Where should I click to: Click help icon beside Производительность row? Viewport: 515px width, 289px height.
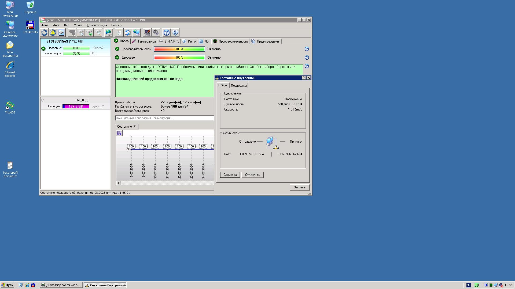[x=307, y=49]
